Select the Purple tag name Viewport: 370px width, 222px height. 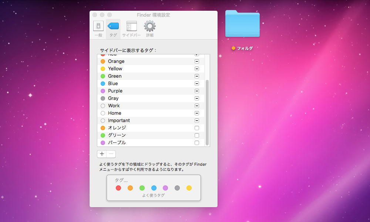115,91
